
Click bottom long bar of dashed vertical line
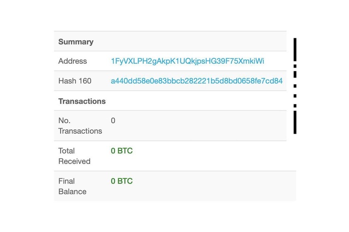(295, 123)
